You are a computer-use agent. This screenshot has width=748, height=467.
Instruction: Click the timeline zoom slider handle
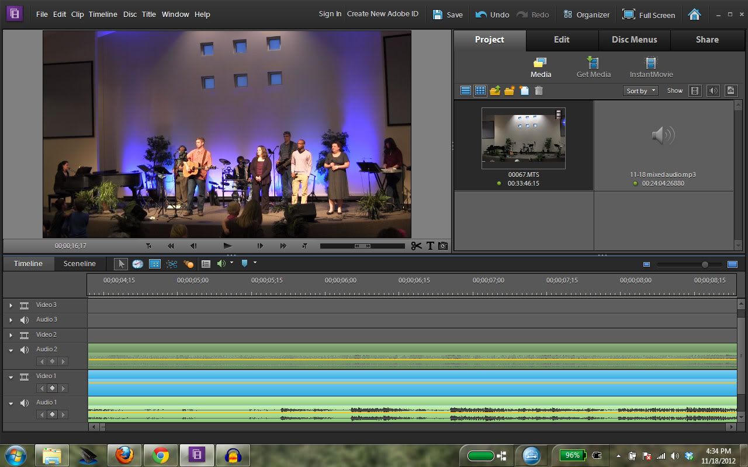pyautogui.click(x=705, y=264)
